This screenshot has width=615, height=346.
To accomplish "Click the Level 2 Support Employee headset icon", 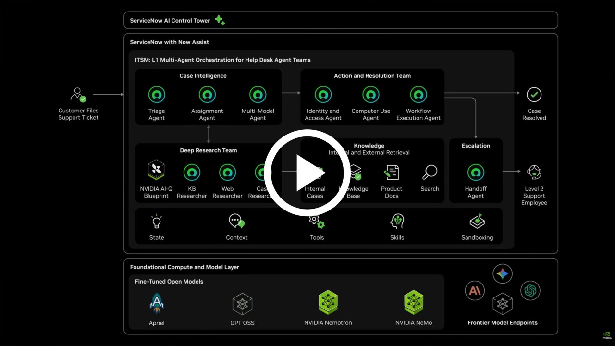I will (534, 172).
